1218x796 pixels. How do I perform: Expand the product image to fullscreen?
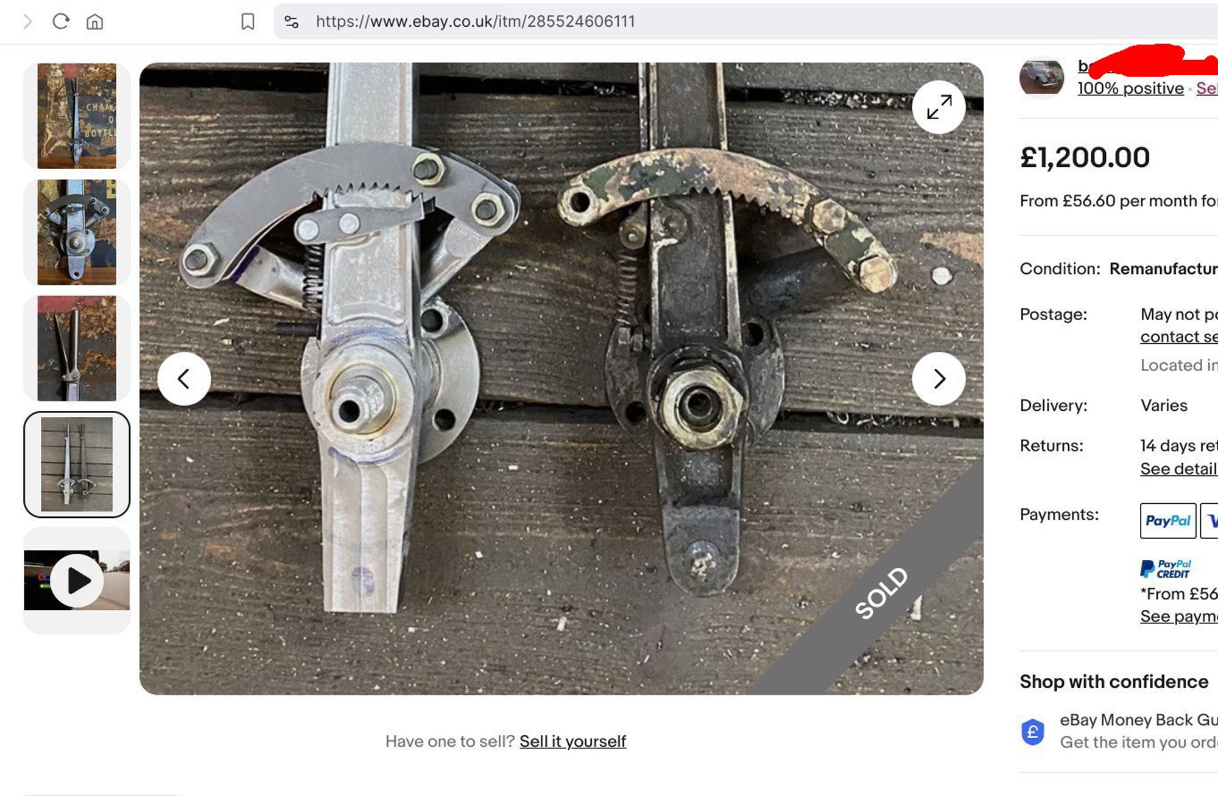click(x=938, y=107)
